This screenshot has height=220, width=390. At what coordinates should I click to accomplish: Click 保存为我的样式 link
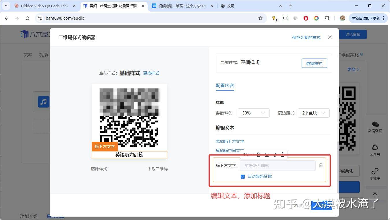(306, 38)
